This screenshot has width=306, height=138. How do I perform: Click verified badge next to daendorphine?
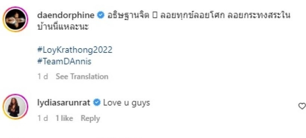pos(101,16)
